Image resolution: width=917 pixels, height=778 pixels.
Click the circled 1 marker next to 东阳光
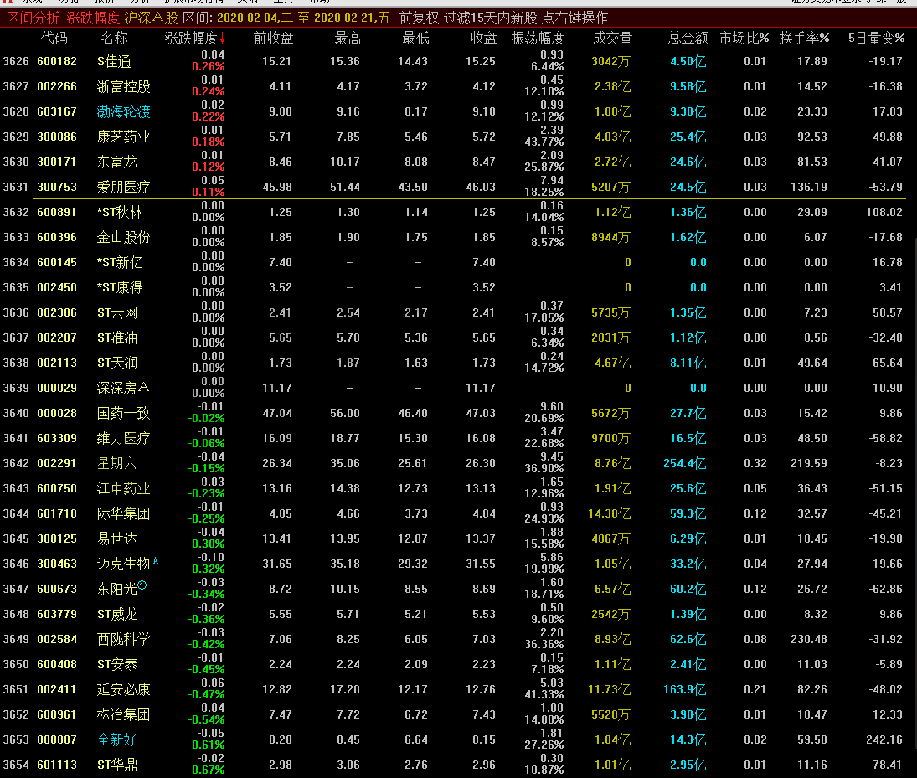[142, 586]
